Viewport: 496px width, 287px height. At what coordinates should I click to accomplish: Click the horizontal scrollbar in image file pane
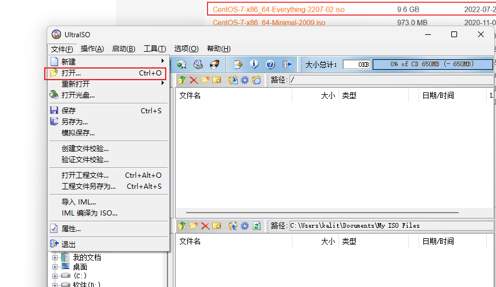[x=322, y=213]
